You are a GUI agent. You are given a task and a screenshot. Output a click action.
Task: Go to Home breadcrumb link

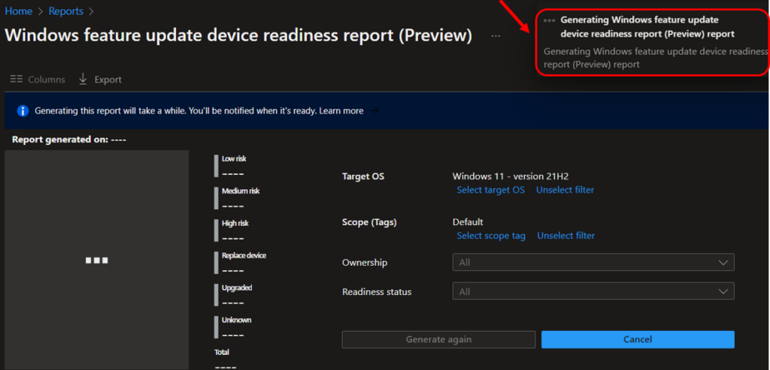point(18,11)
